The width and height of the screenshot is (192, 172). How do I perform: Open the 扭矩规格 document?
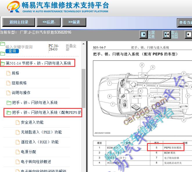pyautogui.click(x=19, y=83)
